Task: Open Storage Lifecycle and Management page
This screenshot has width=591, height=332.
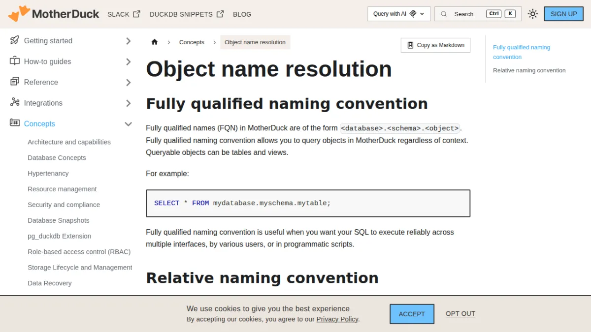Action: (80, 268)
